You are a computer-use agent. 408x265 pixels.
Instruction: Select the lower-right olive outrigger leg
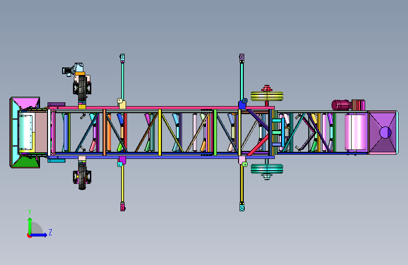pos(242,183)
